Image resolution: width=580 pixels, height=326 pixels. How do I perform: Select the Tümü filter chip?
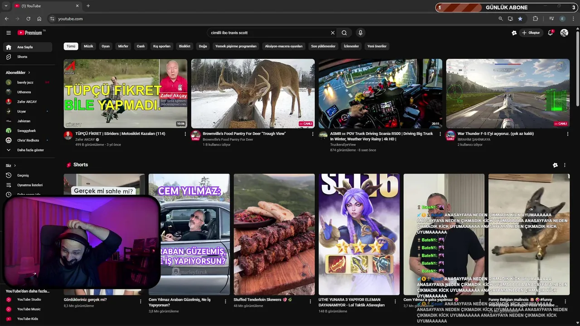coord(71,46)
